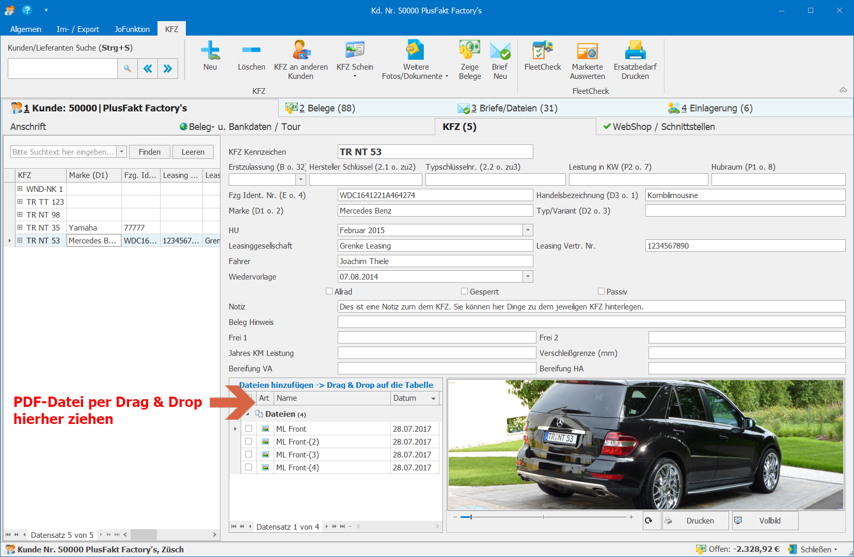Image resolution: width=854 pixels, height=557 pixels.
Task: Jump to first record in KFZ list navigator
Action: coord(8,535)
